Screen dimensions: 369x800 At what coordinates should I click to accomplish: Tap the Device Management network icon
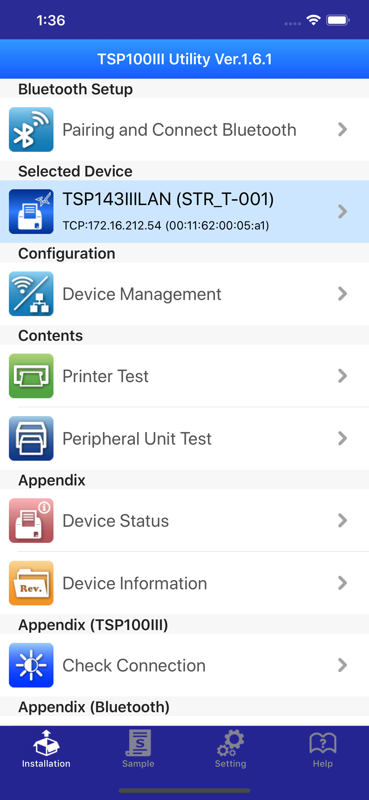pos(31,294)
